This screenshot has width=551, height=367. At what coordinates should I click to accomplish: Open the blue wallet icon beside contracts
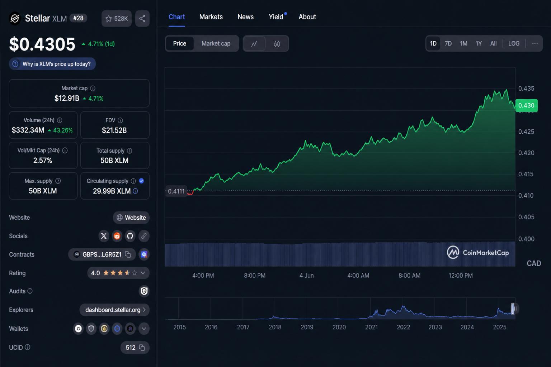click(x=144, y=254)
